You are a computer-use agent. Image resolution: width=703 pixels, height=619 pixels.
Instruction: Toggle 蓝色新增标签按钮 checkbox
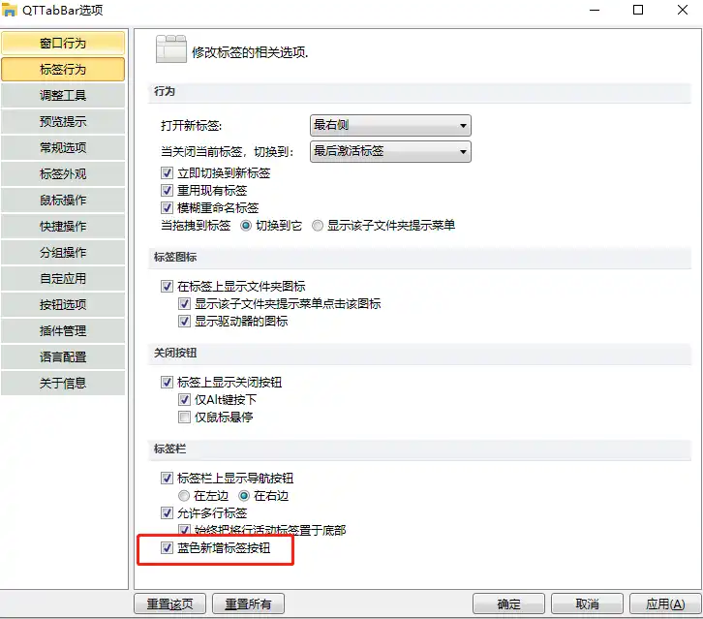[x=167, y=547]
